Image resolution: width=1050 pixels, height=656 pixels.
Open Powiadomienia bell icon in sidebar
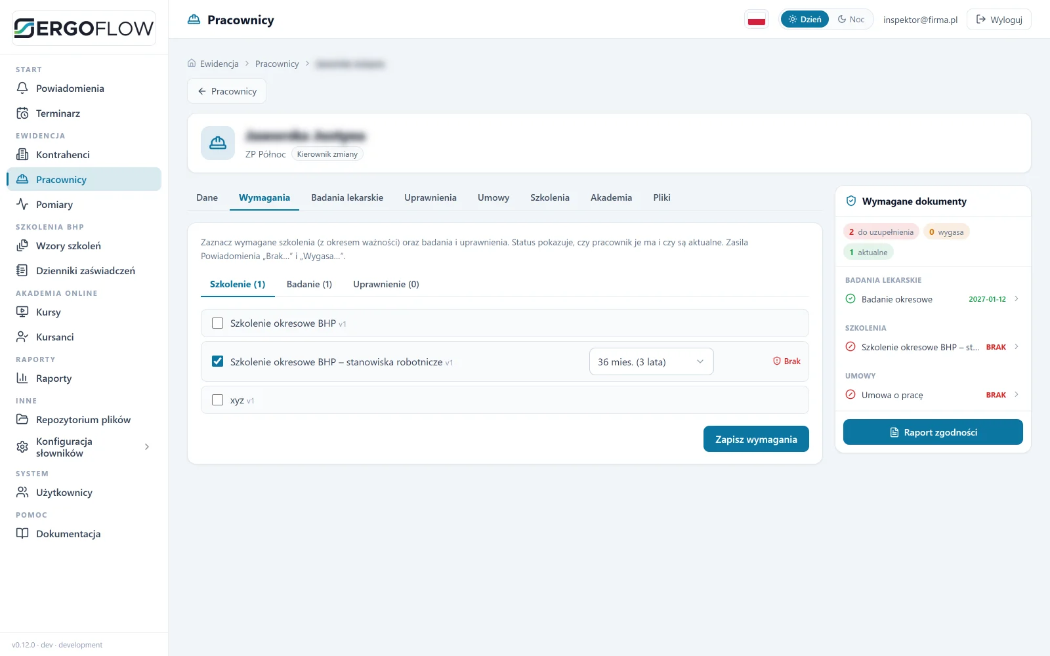coord(22,88)
